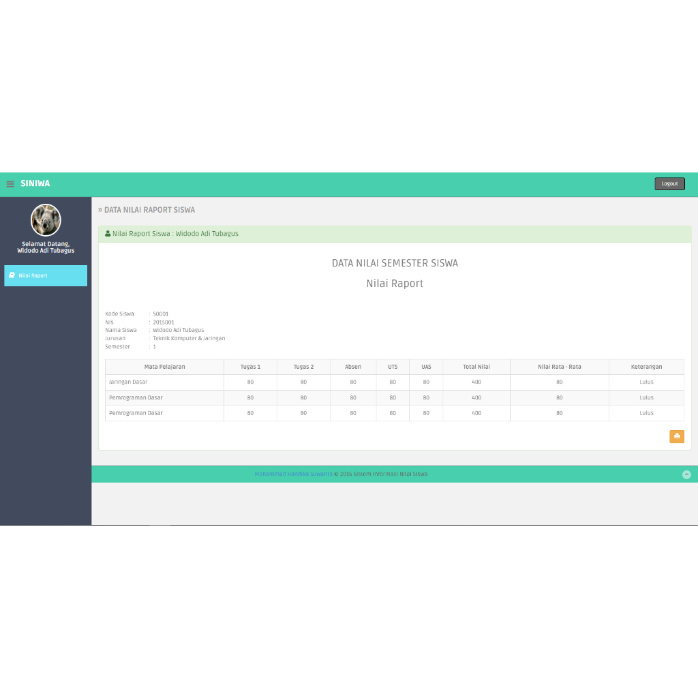The image size is (698, 698).
Task: Click the Mata Pelajaran column header
Action: (164, 366)
